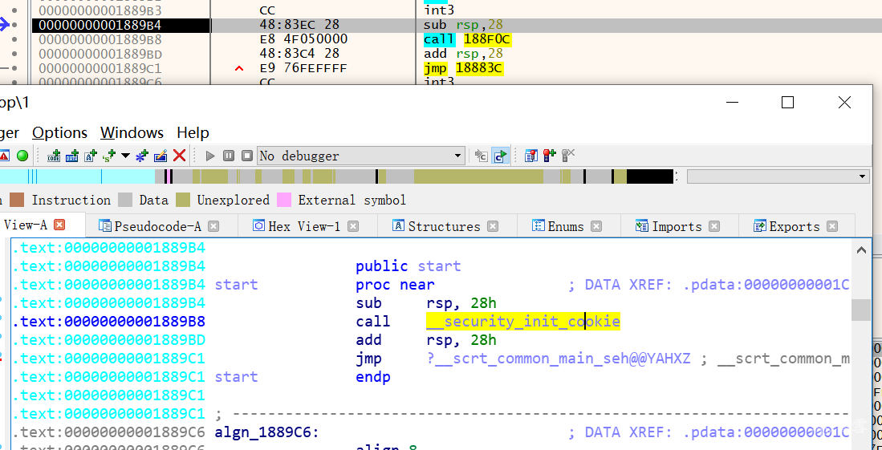Click the Unexplored legend color swatch
This screenshot has height=450, width=882.
(183, 200)
